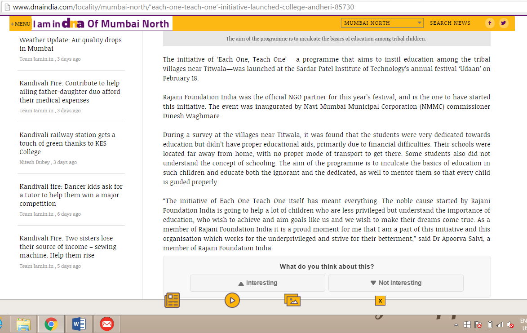The height and width of the screenshot is (333, 527).
Task: Open the Facebook icon in header
Action: pos(490,23)
